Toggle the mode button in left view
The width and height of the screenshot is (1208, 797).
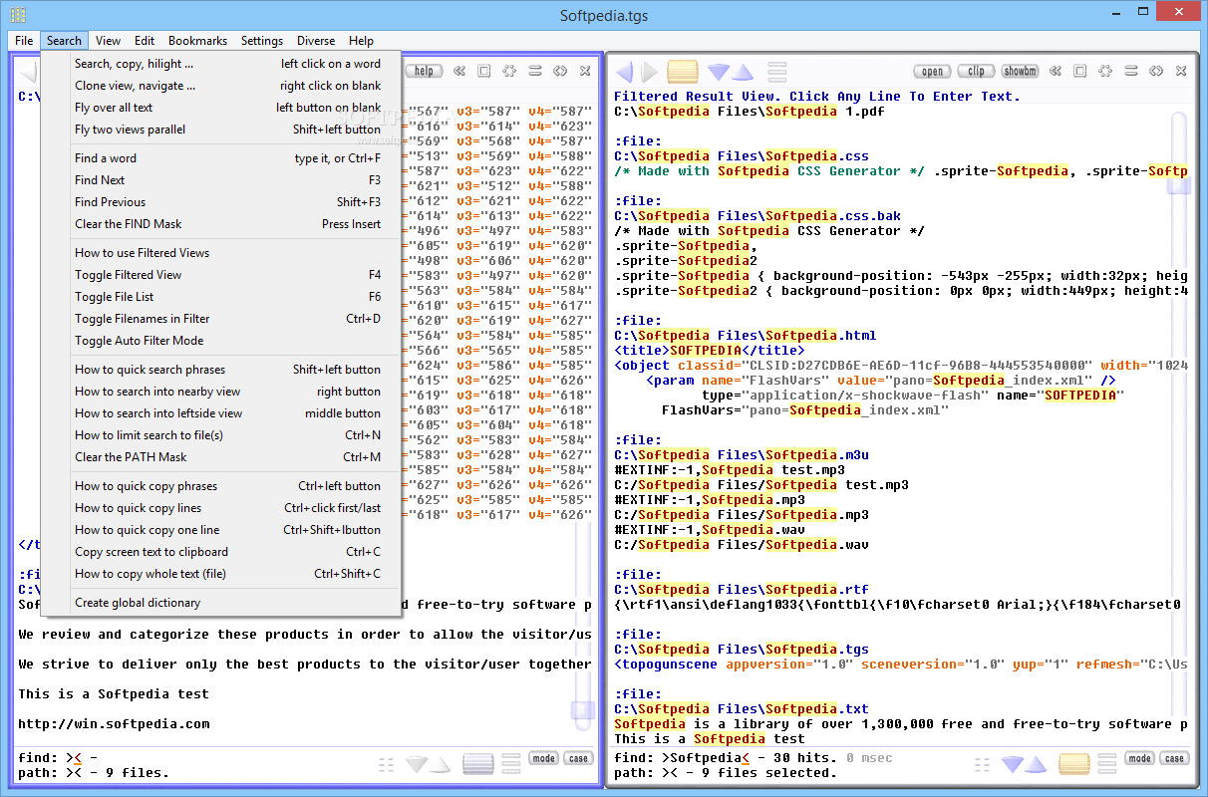(x=543, y=758)
